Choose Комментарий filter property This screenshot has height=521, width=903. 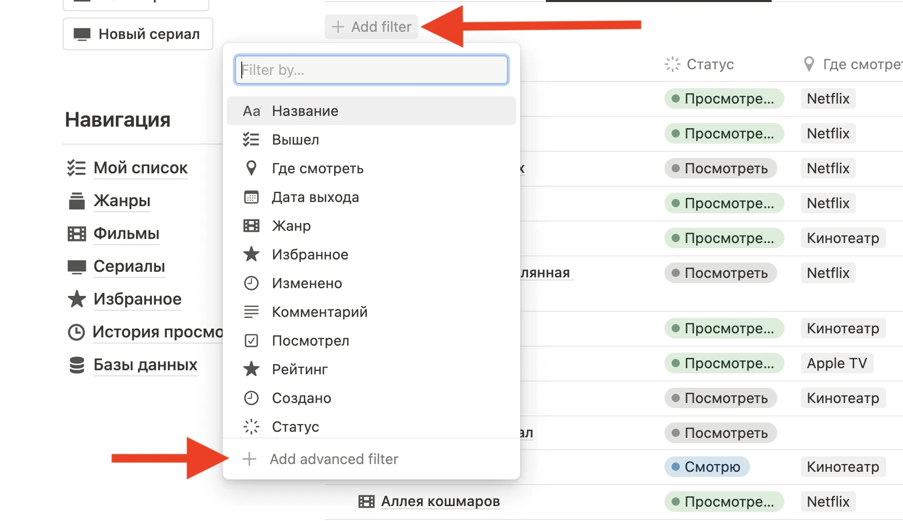pyautogui.click(x=371, y=312)
